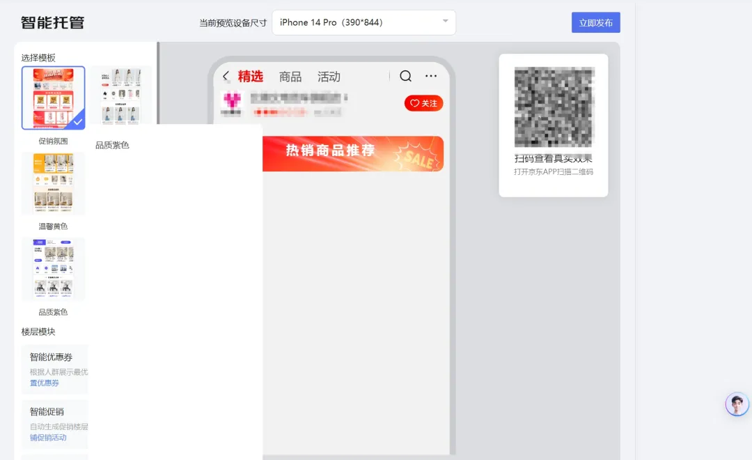
Task: Open search icon in phone preview
Action: [x=406, y=76]
